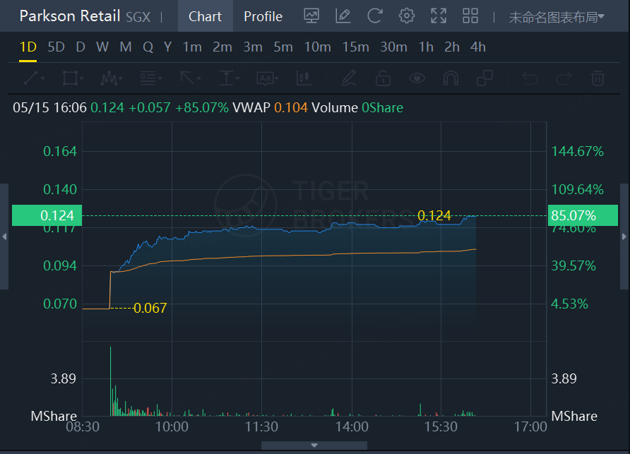Image resolution: width=630 pixels, height=454 pixels.
Task: Open the rectangle tool dropdown arrow
Action: coord(81,78)
